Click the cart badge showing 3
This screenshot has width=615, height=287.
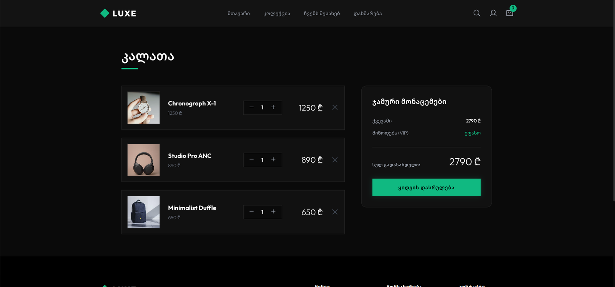[513, 8]
